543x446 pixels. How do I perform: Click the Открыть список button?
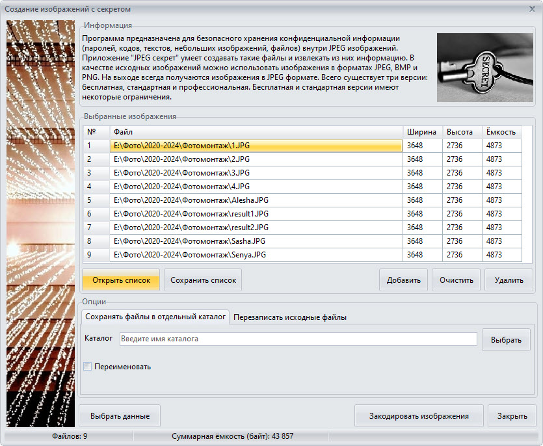[x=121, y=281]
